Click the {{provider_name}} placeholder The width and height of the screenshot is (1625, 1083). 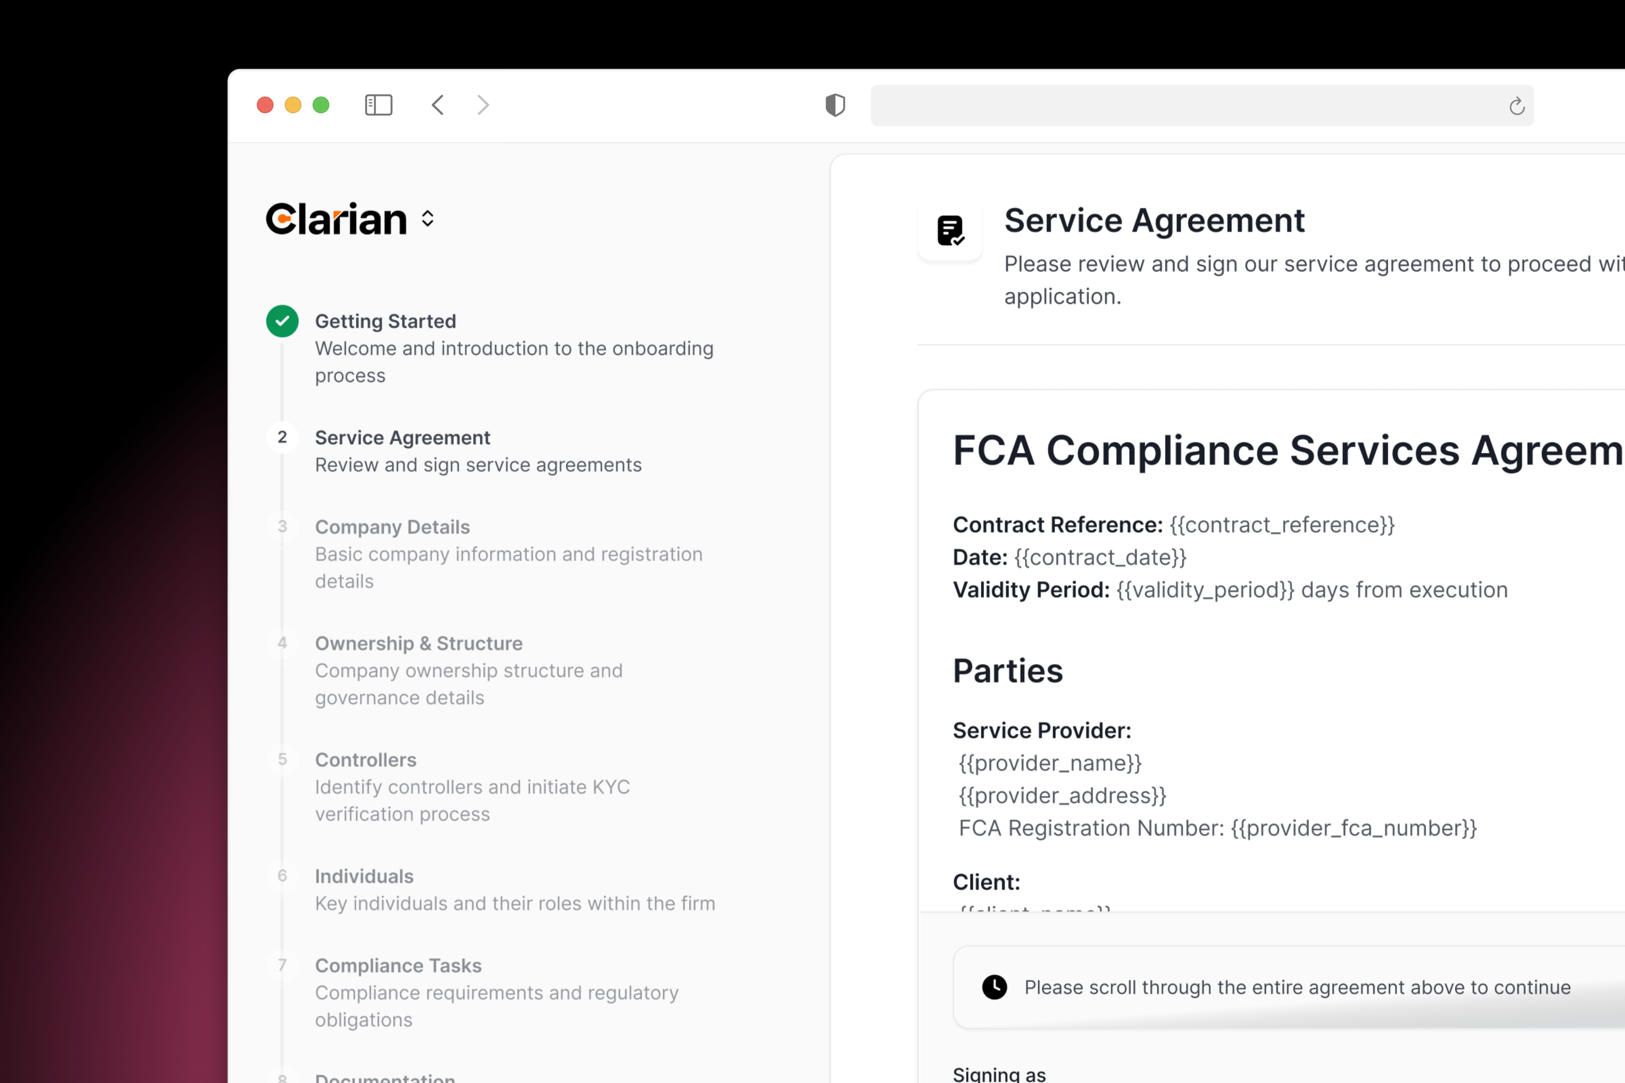pyautogui.click(x=1050, y=763)
